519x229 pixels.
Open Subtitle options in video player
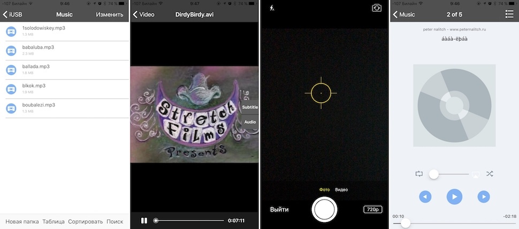click(250, 107)
